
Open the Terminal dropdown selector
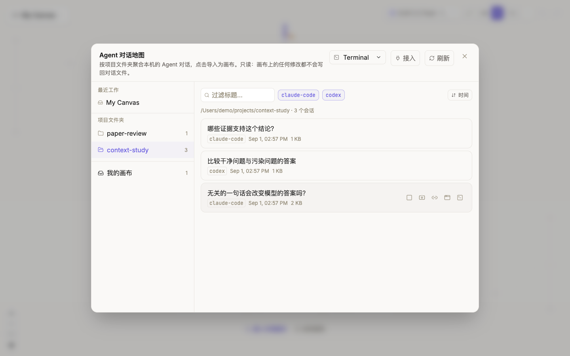tap(357, 57)
